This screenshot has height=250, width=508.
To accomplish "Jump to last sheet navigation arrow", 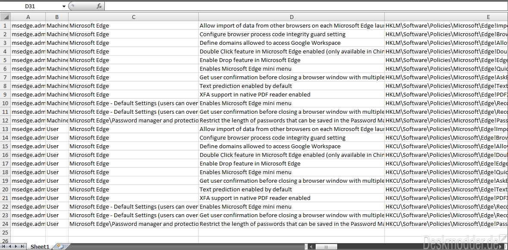I will 22,247.
